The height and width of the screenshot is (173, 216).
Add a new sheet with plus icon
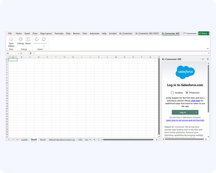pyautogui.click(x=94, y=140)
